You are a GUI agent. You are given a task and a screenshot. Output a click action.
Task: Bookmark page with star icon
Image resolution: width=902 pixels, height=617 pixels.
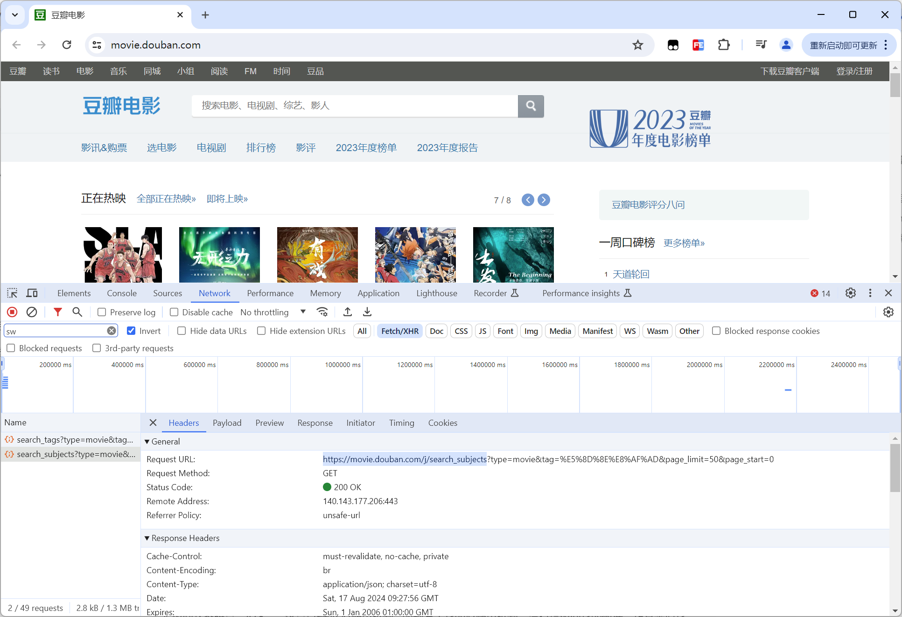point(637,45)
